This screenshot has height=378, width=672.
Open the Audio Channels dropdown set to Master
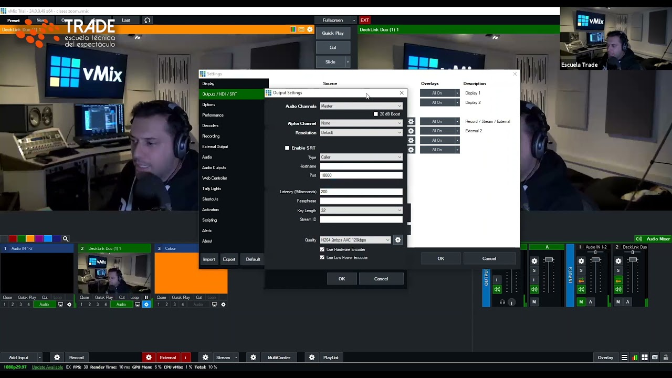[x=361, y=106]
